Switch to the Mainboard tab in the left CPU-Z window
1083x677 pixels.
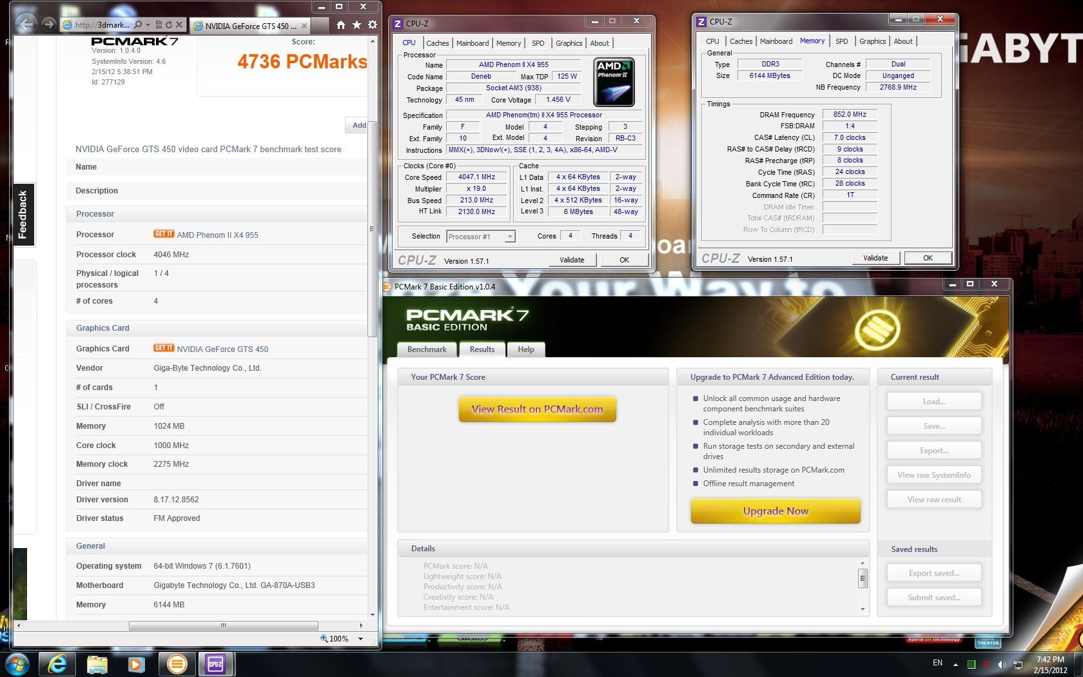point(473,43)
